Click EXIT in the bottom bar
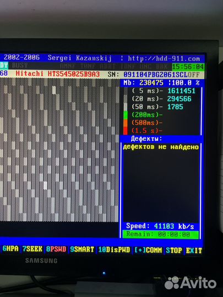 click(194, 251)
